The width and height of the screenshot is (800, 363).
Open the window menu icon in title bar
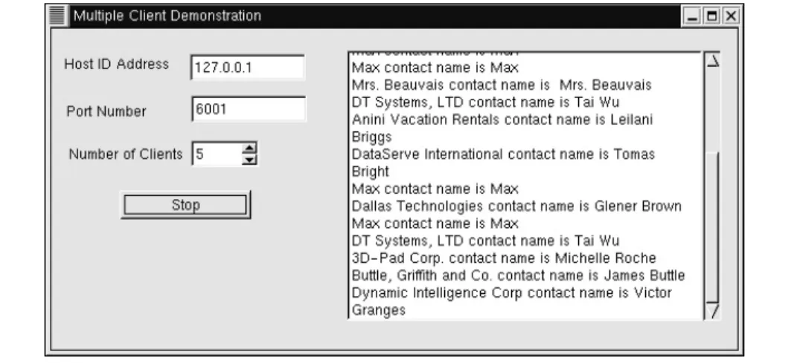pos(57,16)
